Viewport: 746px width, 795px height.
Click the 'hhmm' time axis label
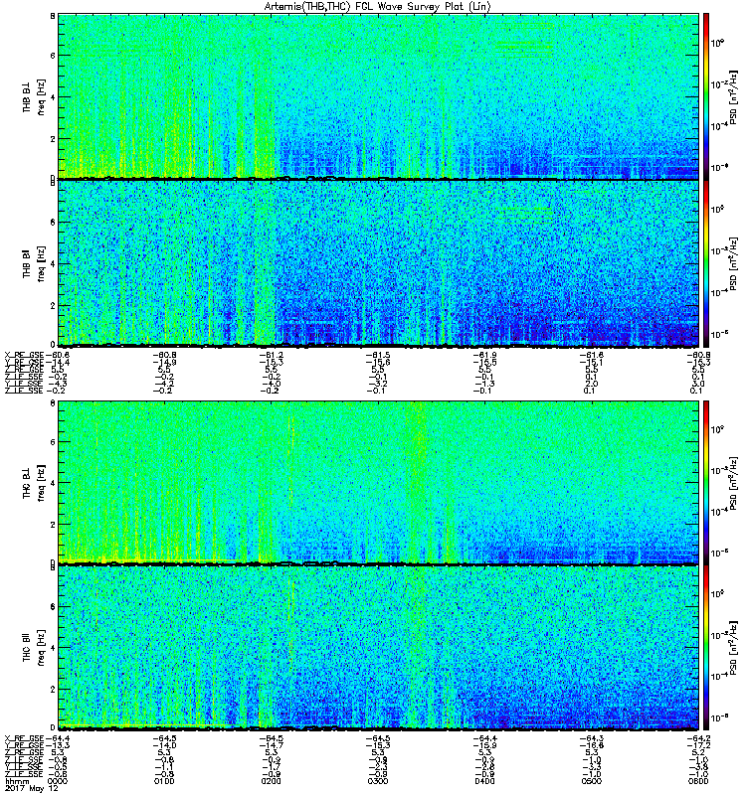17,781
